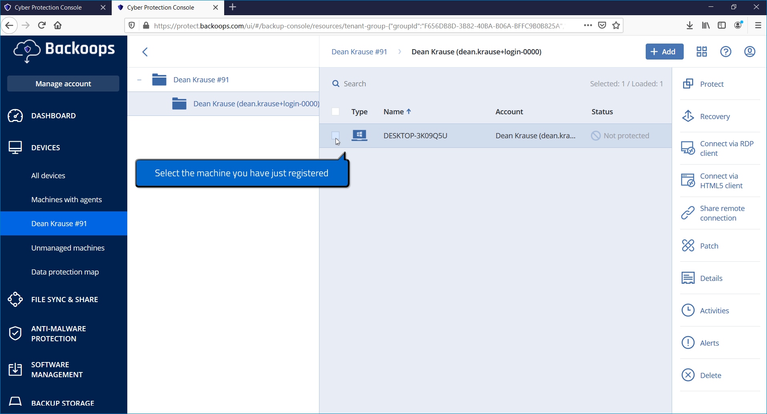Go to Machines with agents

click(x=66, y=199)
